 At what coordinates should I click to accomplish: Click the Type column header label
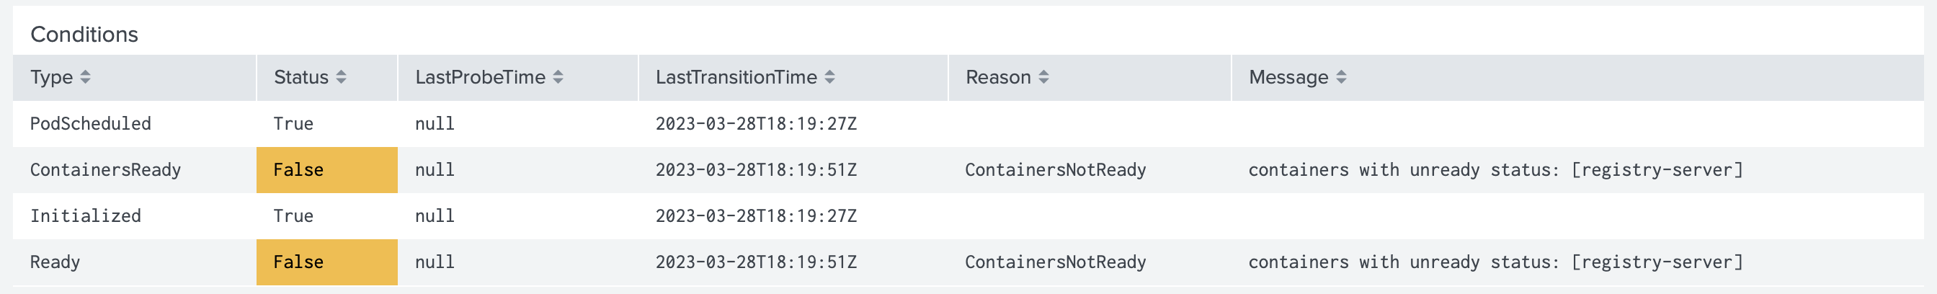click(x=51, y=77)
